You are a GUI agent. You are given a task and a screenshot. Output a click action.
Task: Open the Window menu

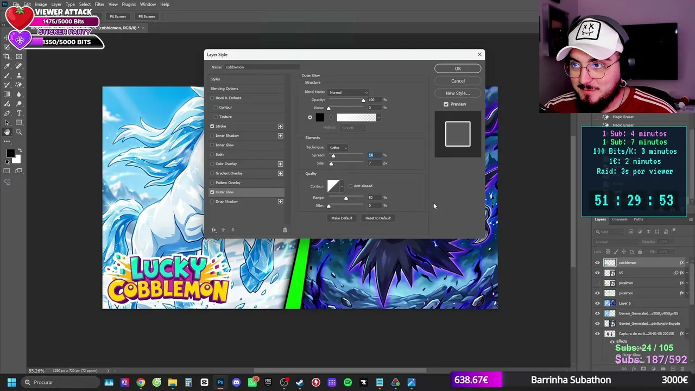click(x=148, y=4)
